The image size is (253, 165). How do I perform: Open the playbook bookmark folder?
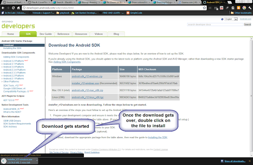pyautogui.click(x=63, y=13)
